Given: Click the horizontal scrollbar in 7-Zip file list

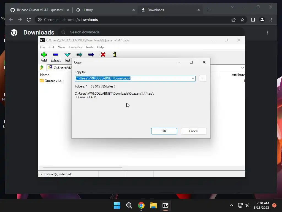Looking at the screenshot, I should (x=83, y=168).
